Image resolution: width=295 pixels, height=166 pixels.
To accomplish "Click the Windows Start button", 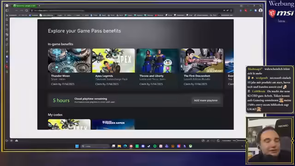I will point(77,146).
